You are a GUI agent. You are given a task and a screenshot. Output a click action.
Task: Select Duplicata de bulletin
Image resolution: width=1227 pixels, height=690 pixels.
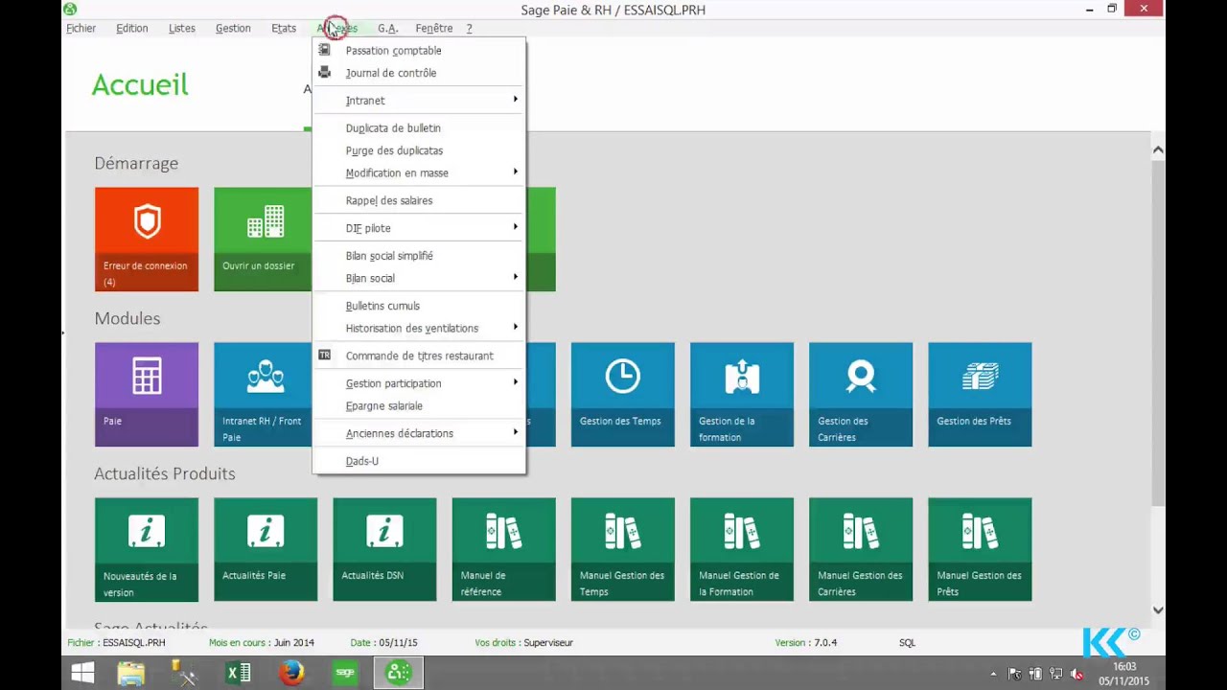(420, 128)
